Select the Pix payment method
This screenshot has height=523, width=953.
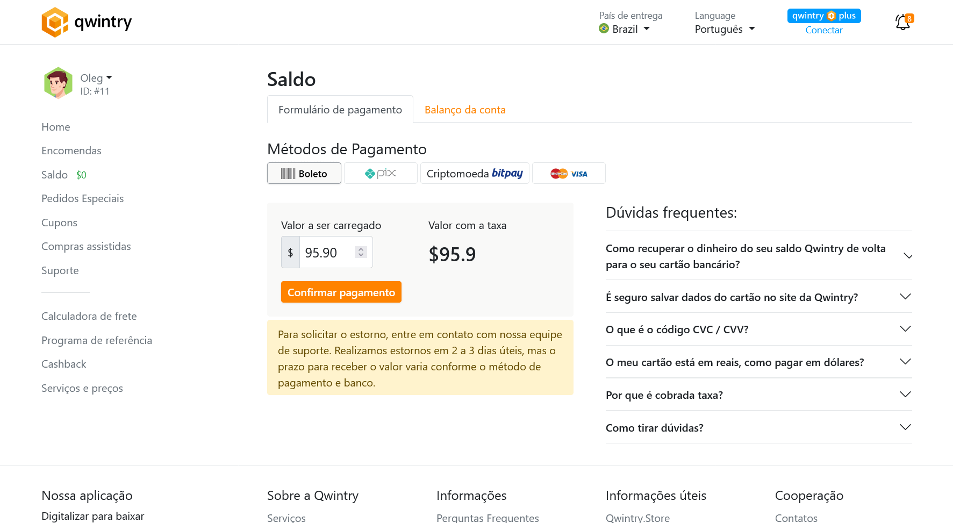tap(381, 173)
